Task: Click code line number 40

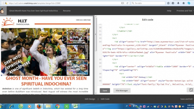Action: coord(100,81)
